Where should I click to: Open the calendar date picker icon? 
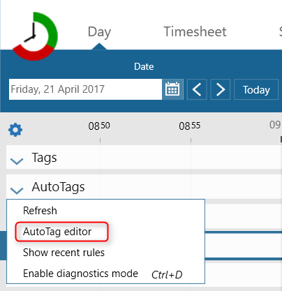click(172, 89)
